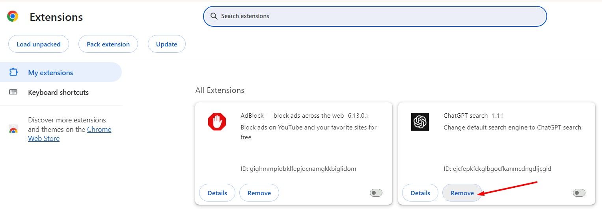Click the Extensions page title
This screenshot has width=602, height=209.
tap(56, 17)
